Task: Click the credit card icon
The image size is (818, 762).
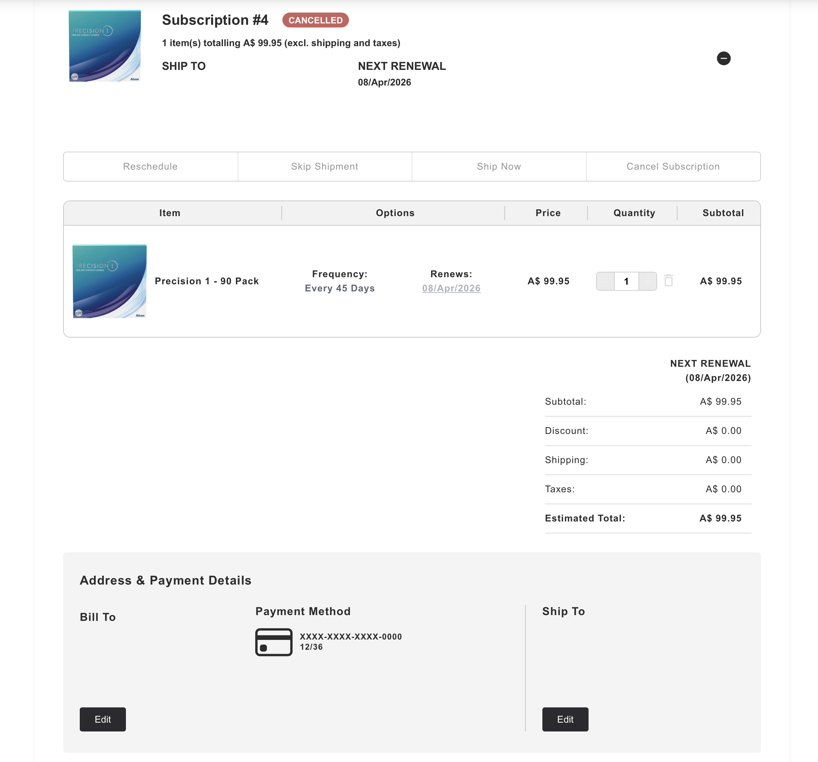Action: coord(274,642)
